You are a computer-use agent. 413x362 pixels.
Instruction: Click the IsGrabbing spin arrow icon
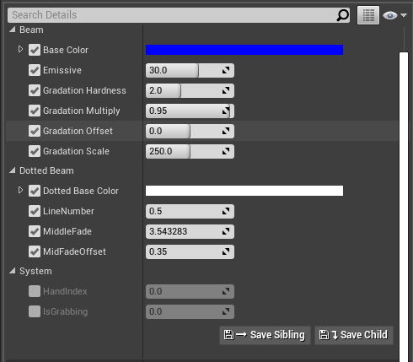(x=226, y=311)
